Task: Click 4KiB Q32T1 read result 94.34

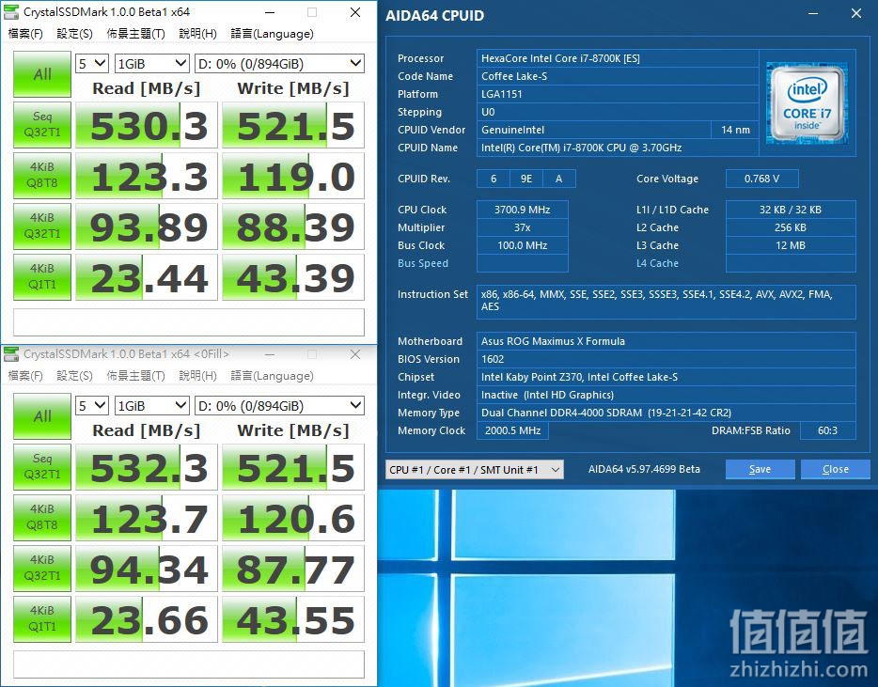Action: click(x=146, y=569)
